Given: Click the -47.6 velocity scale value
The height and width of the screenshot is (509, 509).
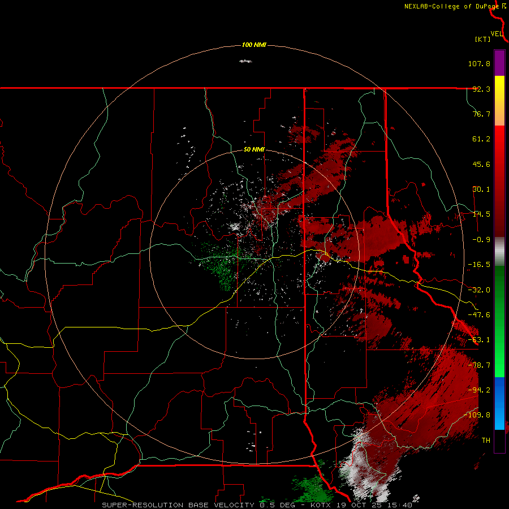Looking at the screenshot, I should (x=479, y=315).
